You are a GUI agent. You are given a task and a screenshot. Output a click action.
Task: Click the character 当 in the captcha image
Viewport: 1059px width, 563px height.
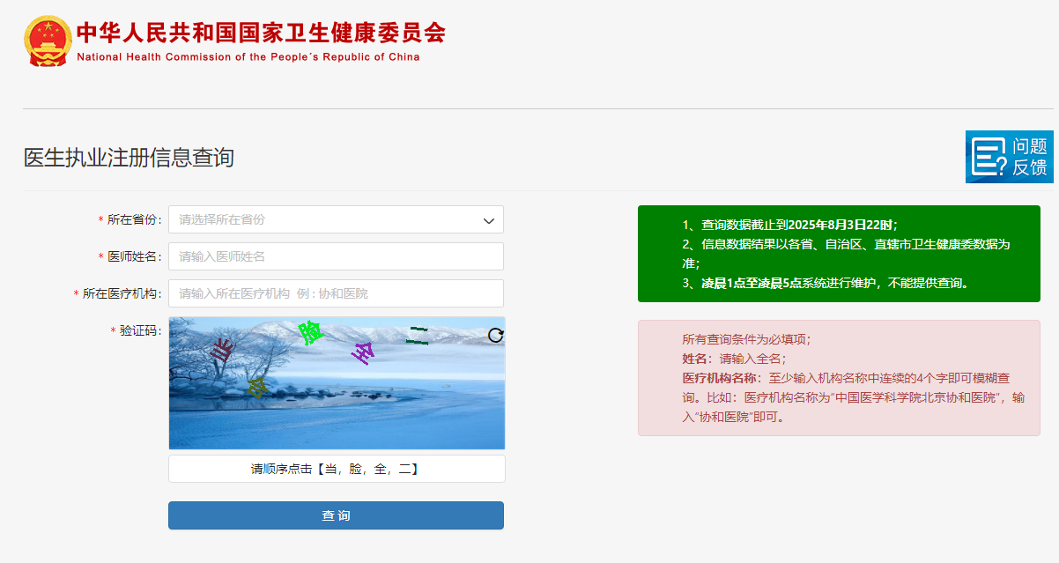click(220, 352)
